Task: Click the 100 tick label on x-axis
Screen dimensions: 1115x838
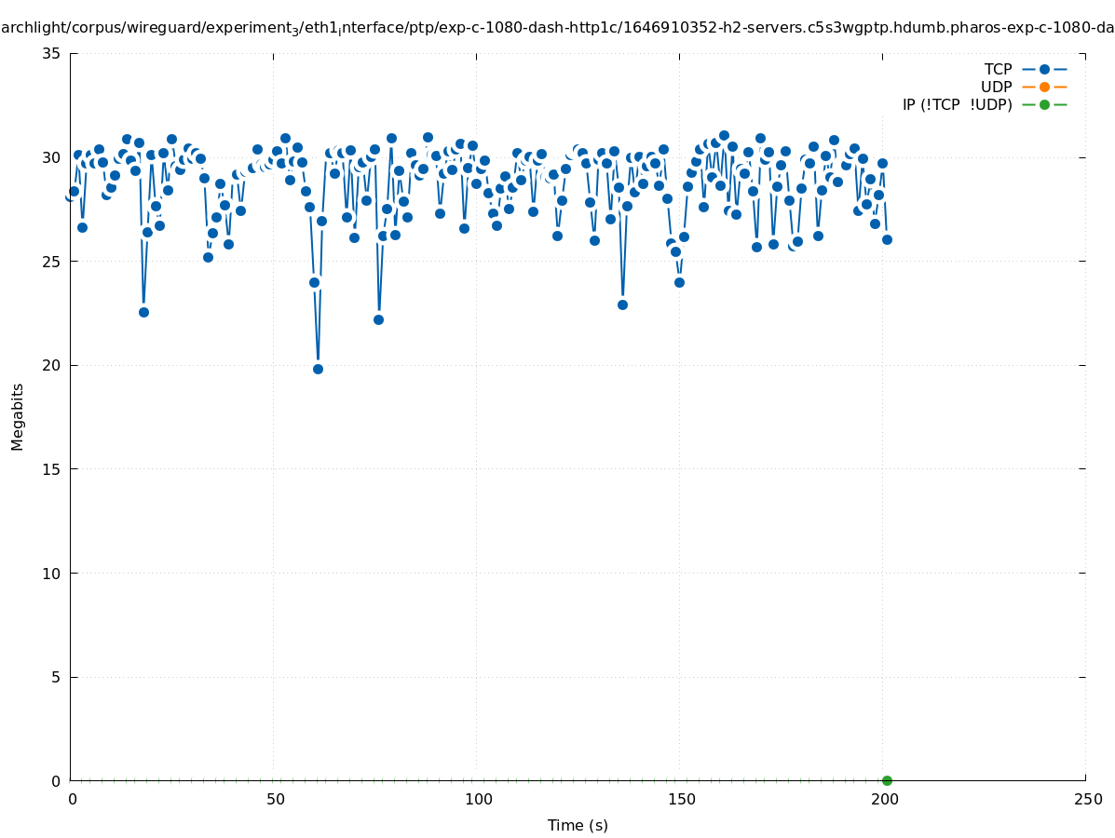Action: [478, 799]
